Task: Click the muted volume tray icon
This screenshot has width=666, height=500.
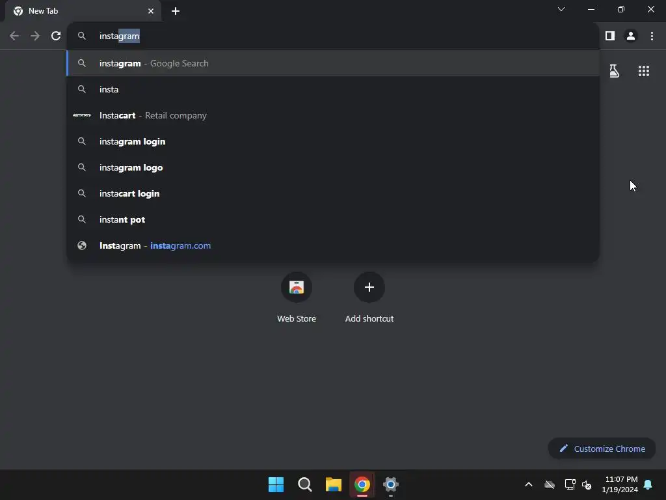Action: click(587, 484)
